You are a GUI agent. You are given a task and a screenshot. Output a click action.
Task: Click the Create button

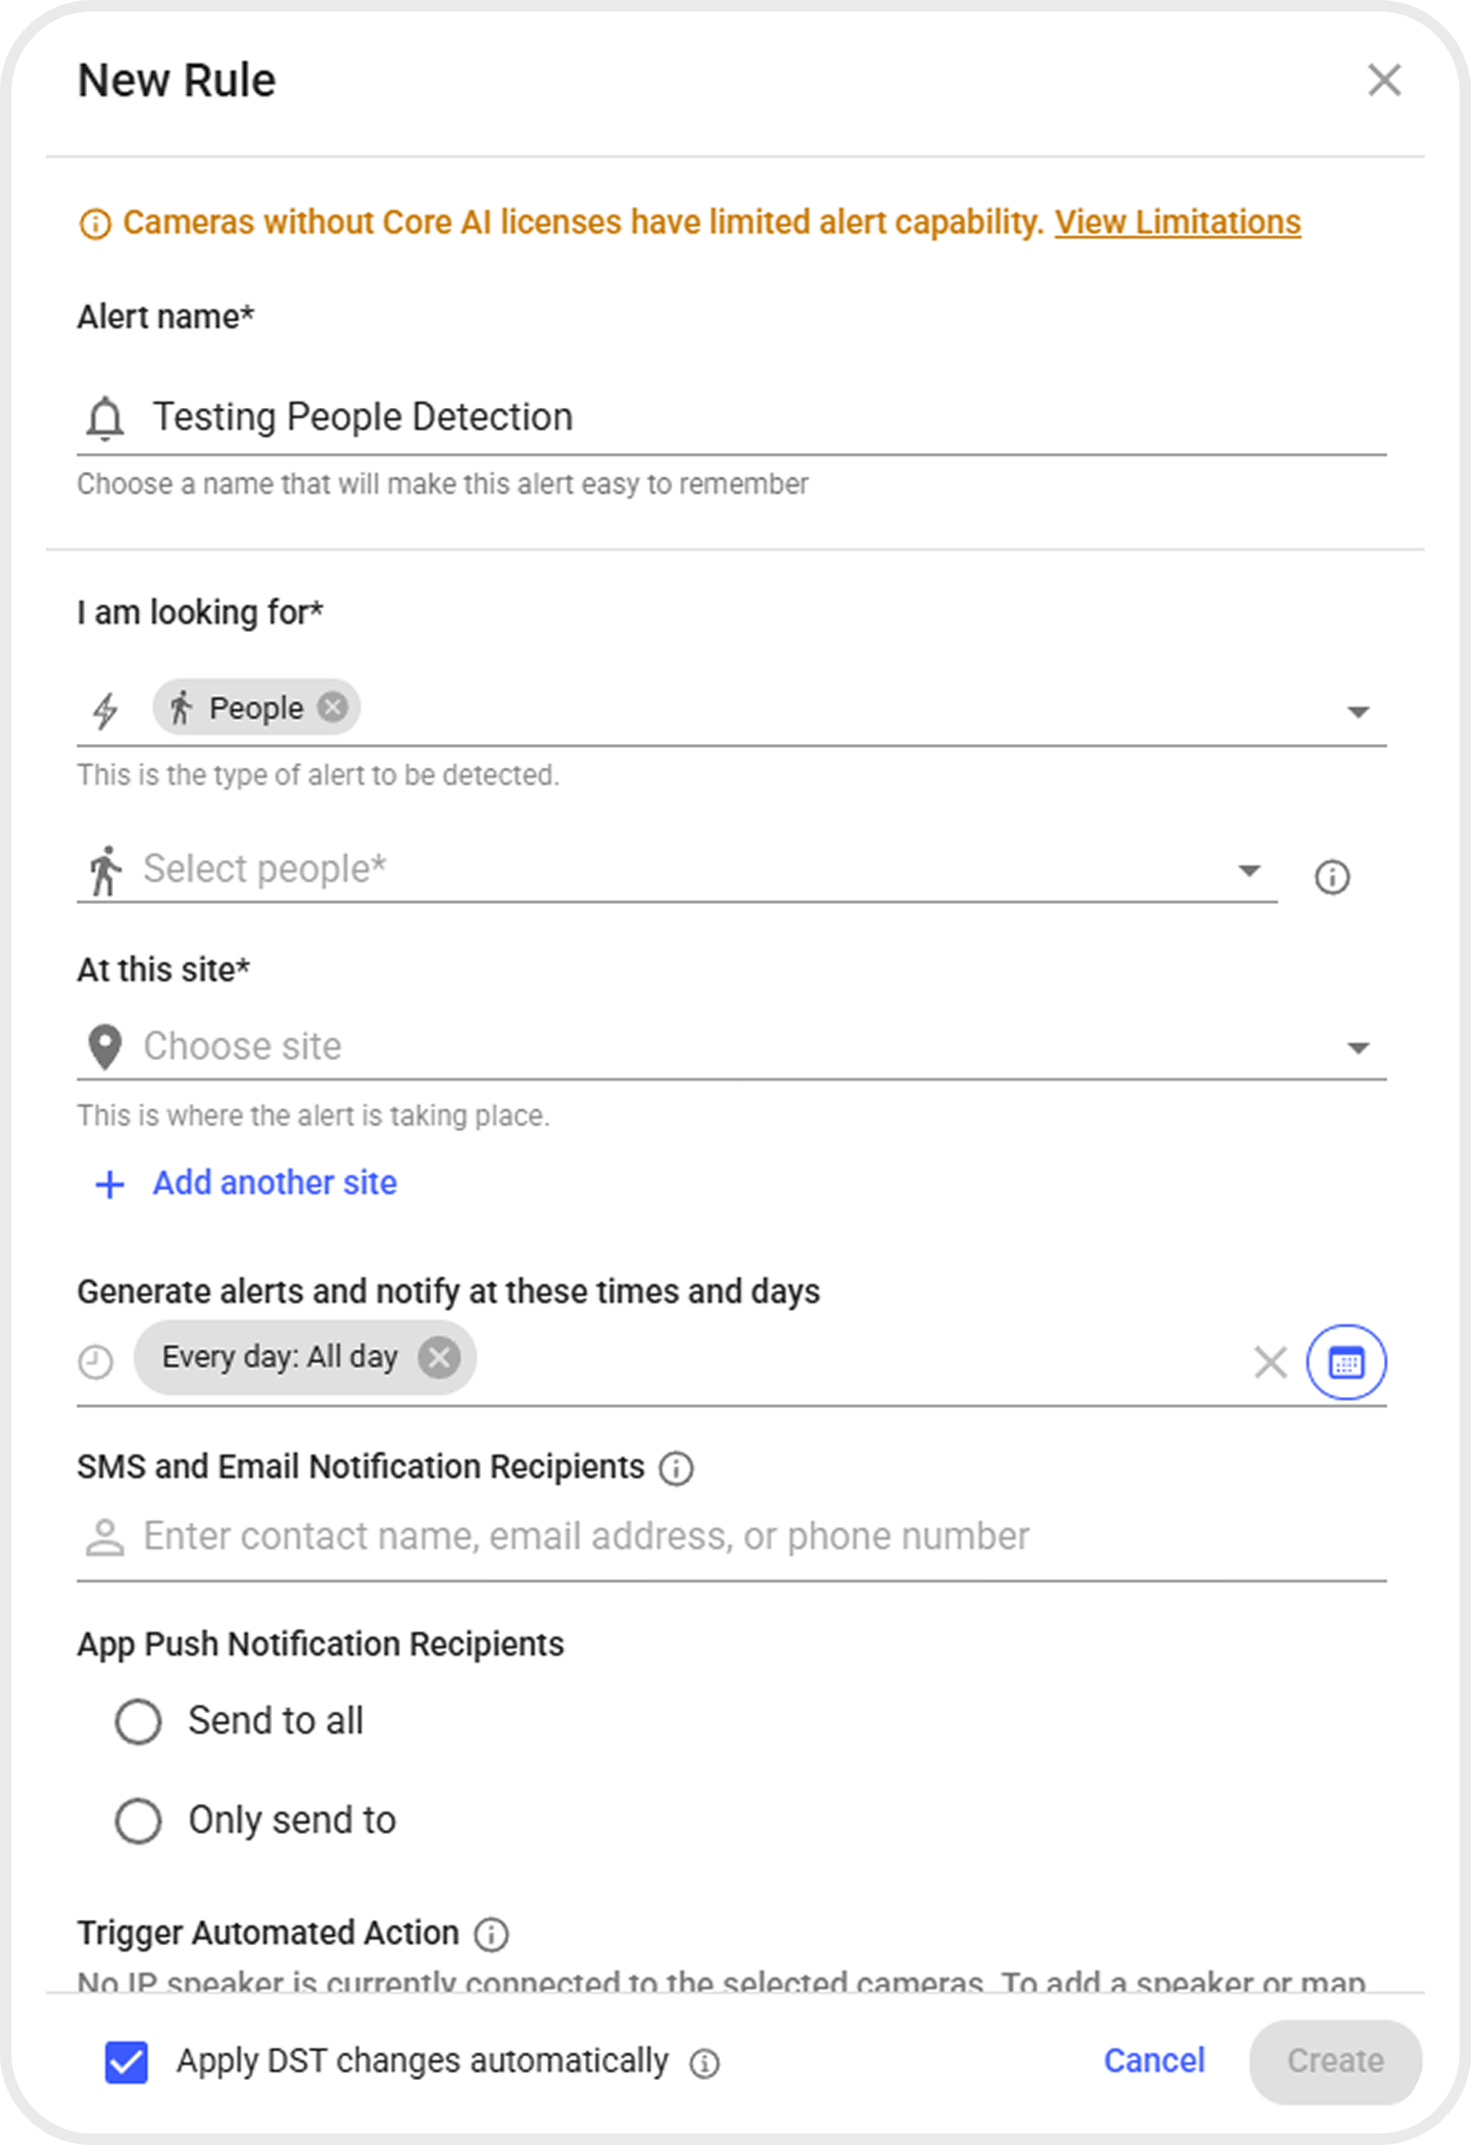click(1334, 2062)
